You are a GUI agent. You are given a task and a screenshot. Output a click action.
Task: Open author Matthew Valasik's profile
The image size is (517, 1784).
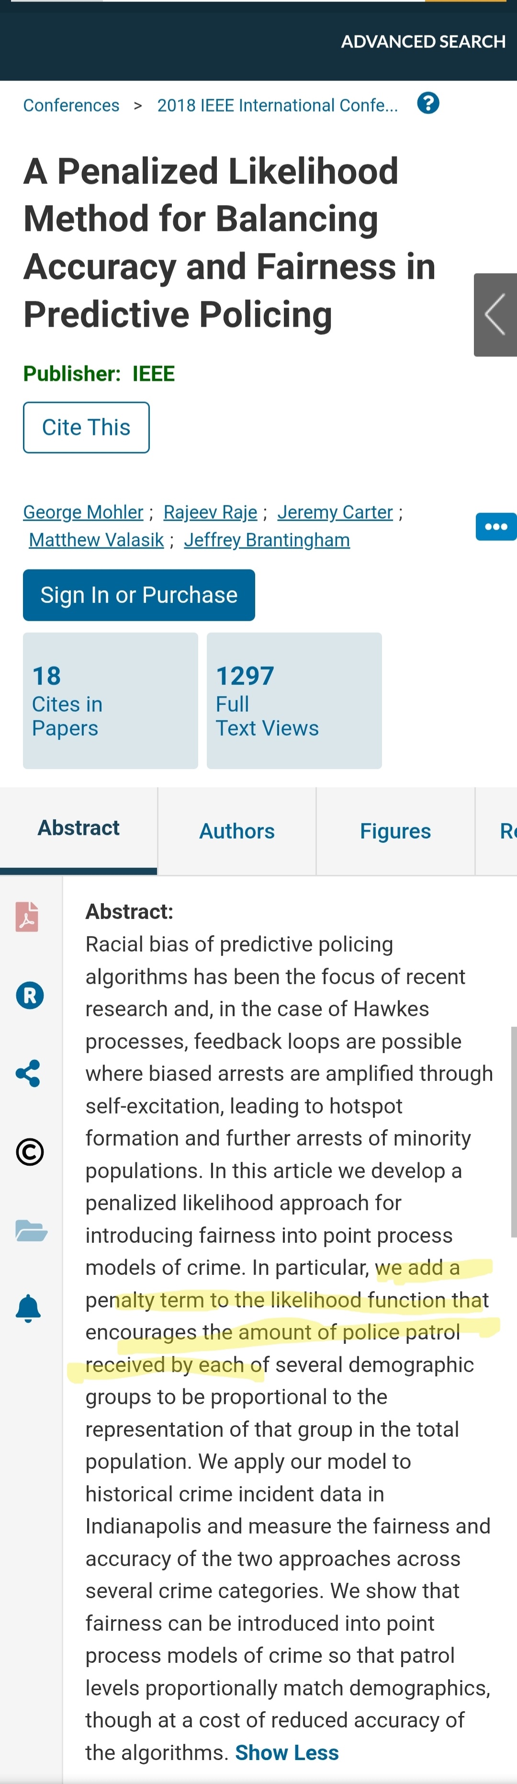96,539
